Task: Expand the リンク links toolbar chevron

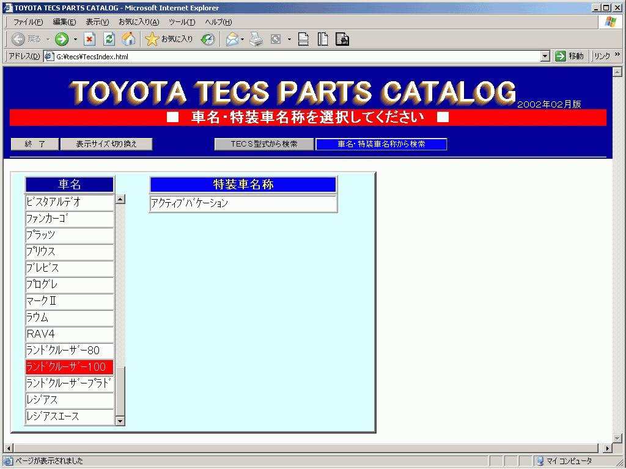Action: (x=617, y=54)
